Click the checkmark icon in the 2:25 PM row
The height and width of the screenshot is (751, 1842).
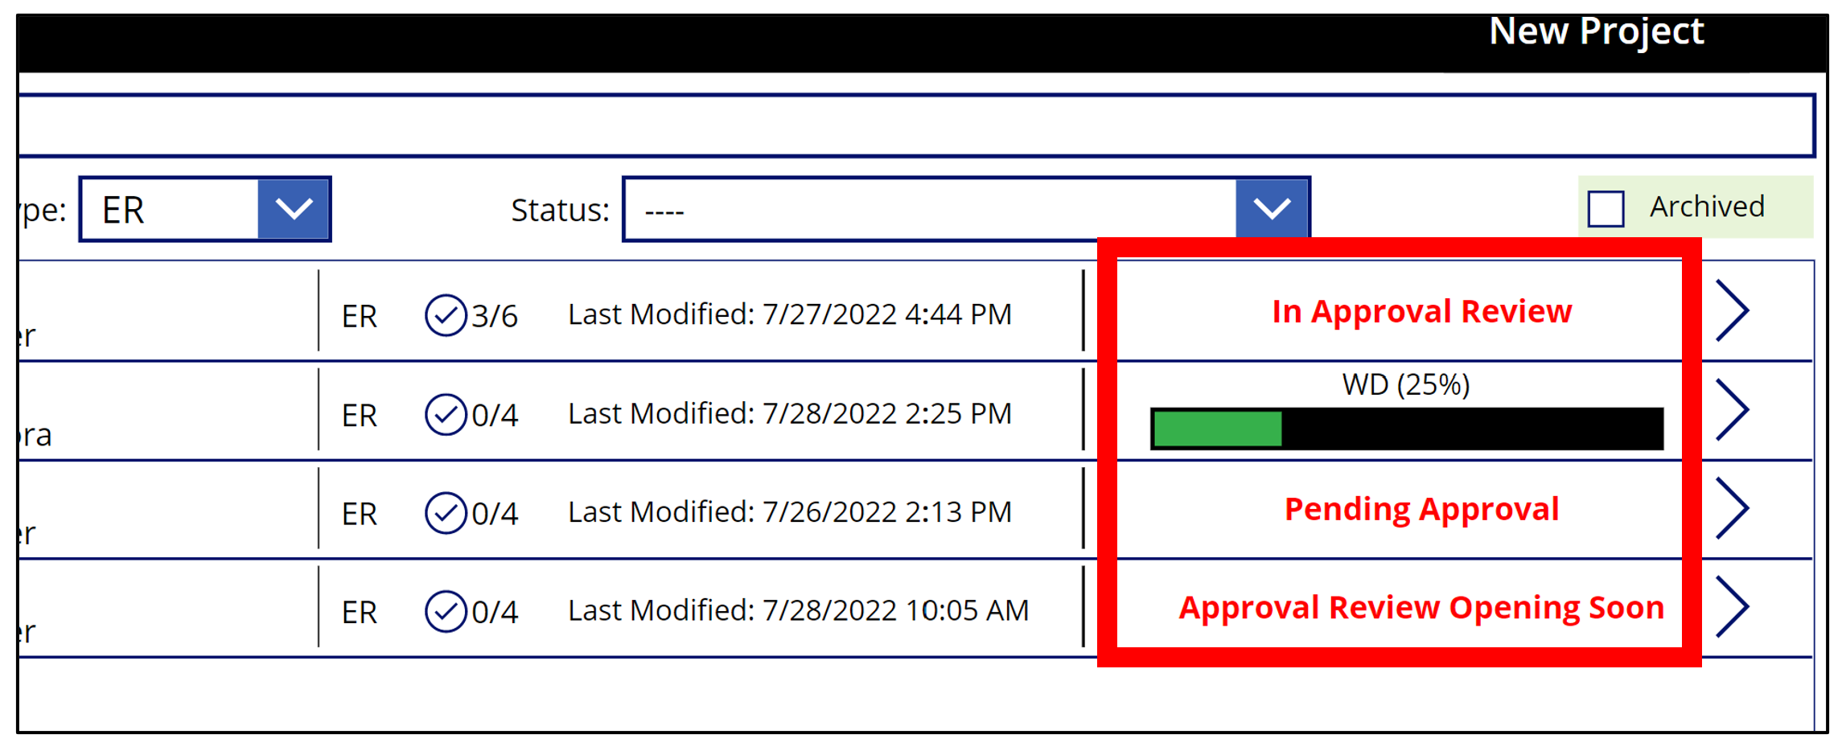tap(445, 414)
